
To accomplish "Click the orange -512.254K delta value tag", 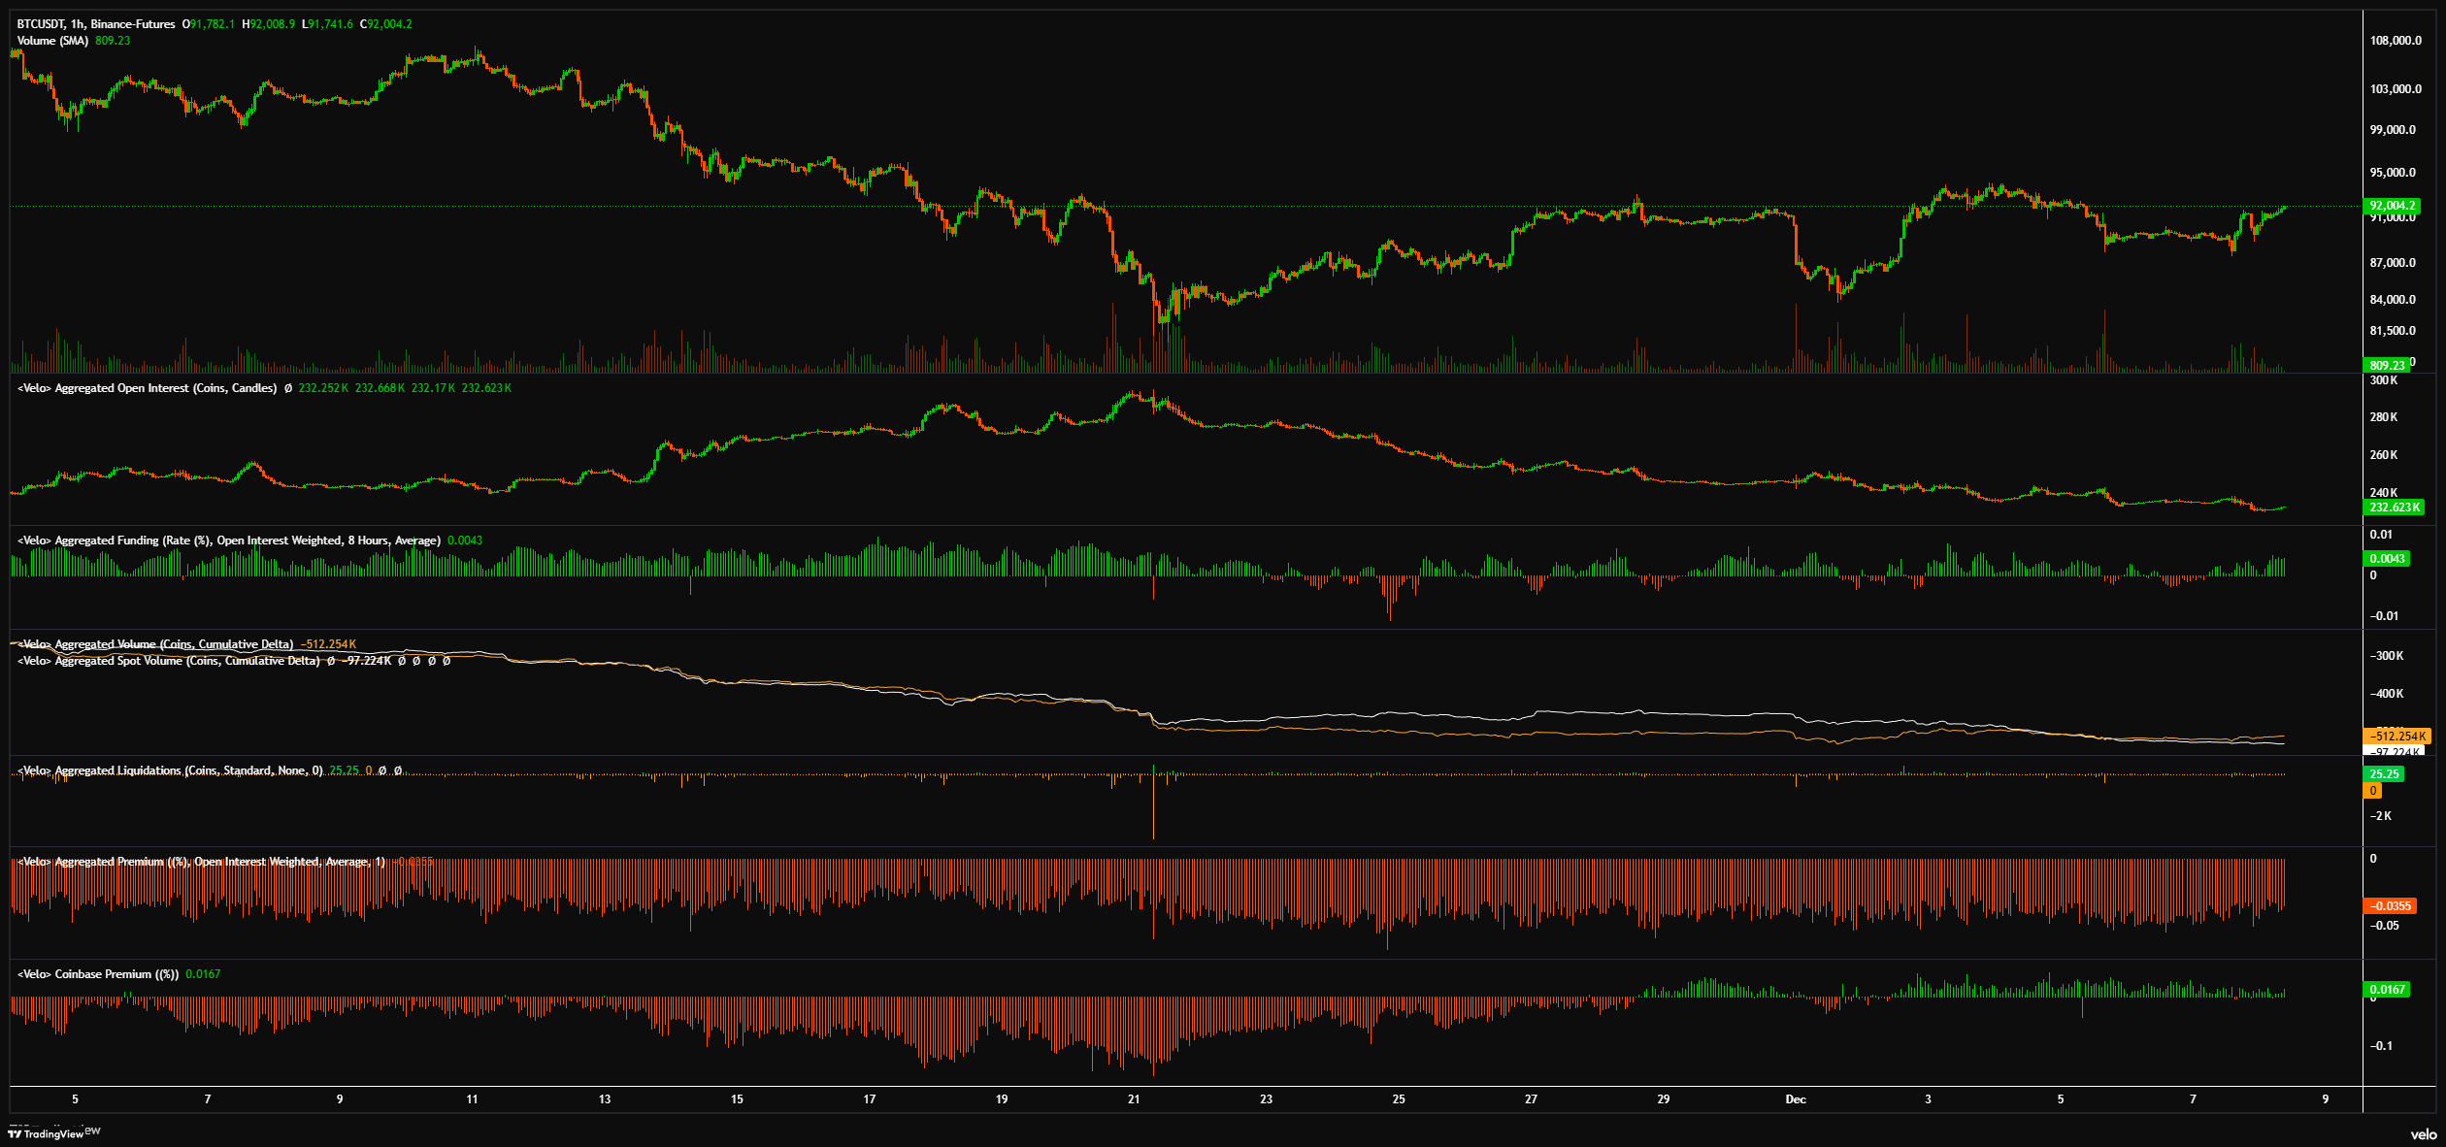I will point(2396,736).
